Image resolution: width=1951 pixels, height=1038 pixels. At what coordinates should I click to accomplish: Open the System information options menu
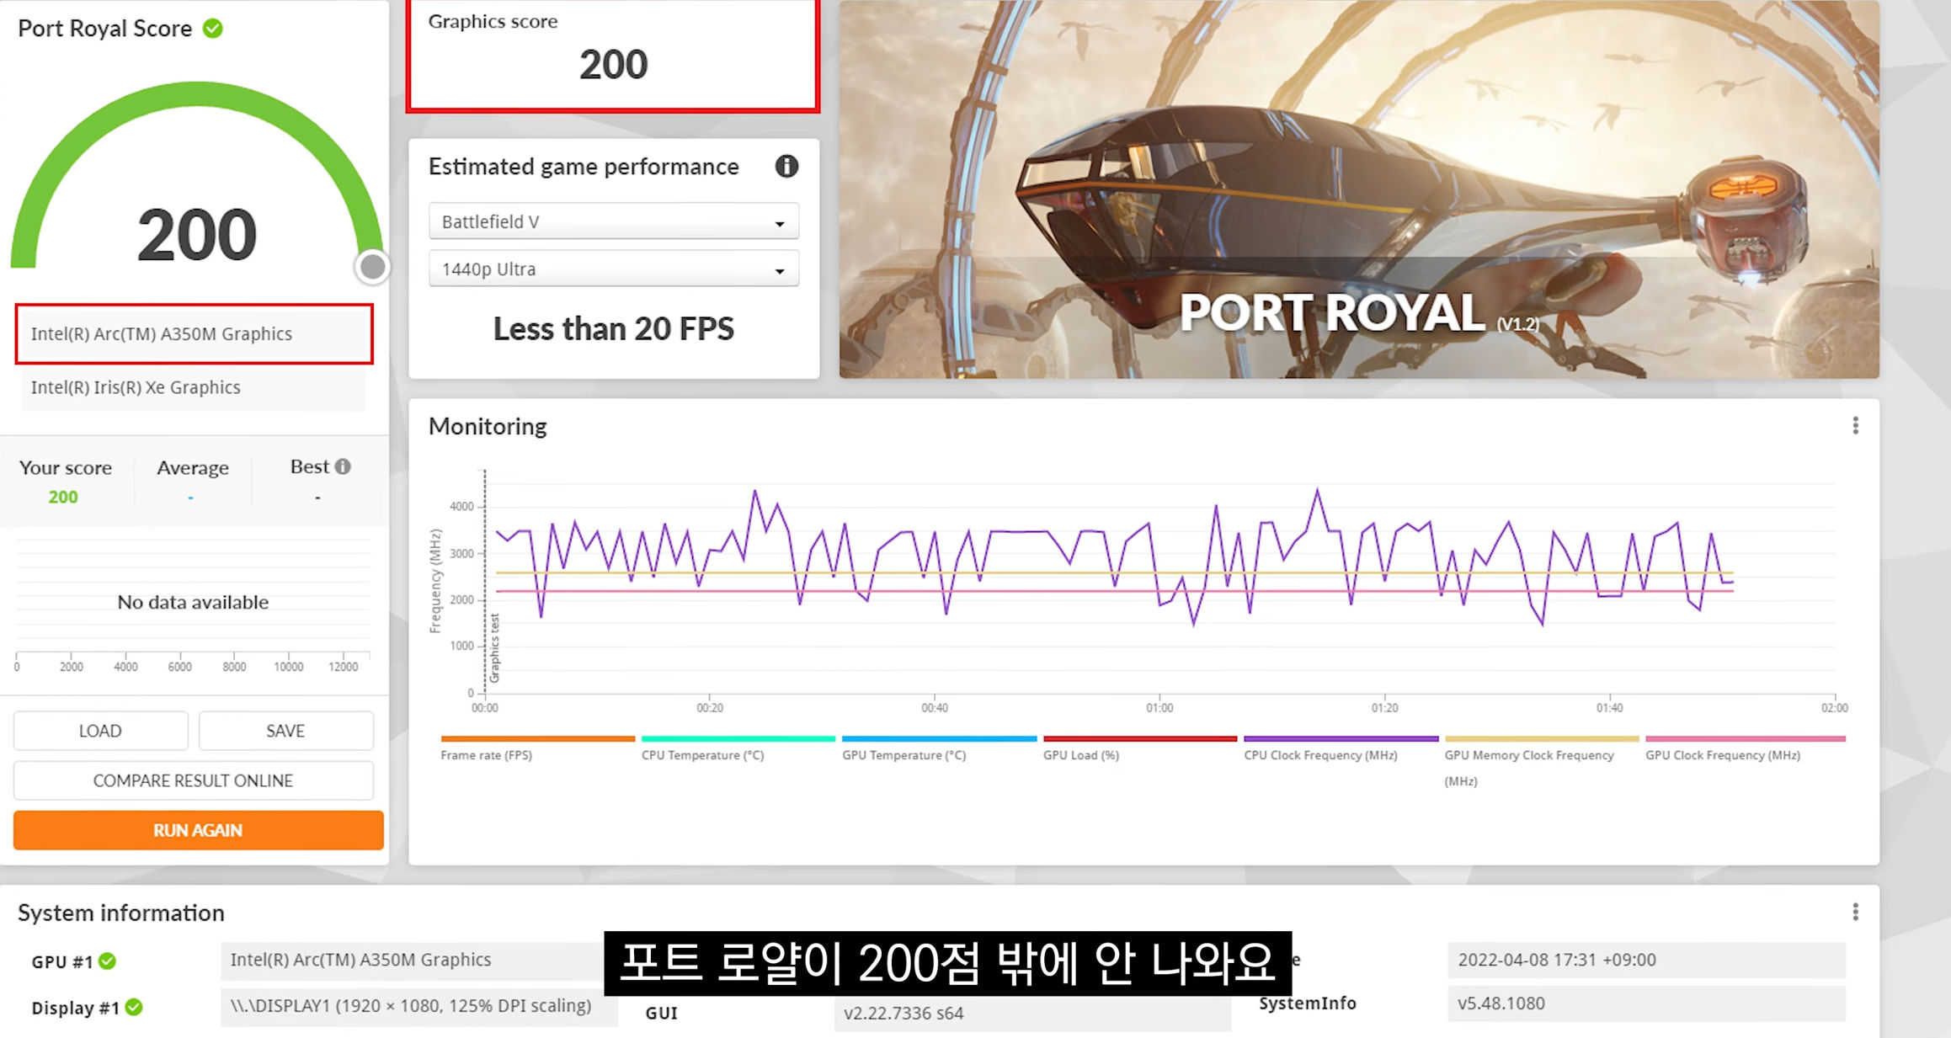(1855, 910)
